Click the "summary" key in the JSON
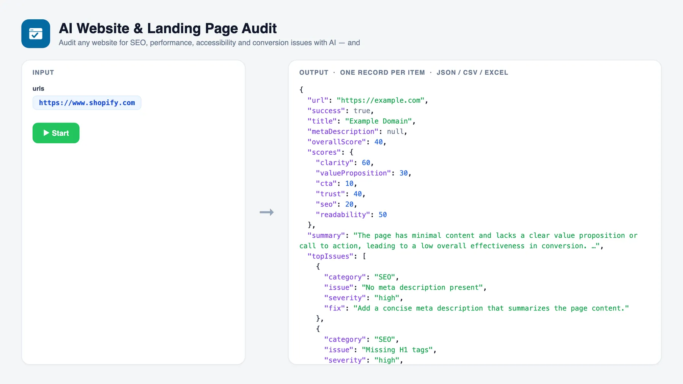Image resolution: width=683 pixels, height=384 pixels. pyautogui.click(x=326, y=235)
